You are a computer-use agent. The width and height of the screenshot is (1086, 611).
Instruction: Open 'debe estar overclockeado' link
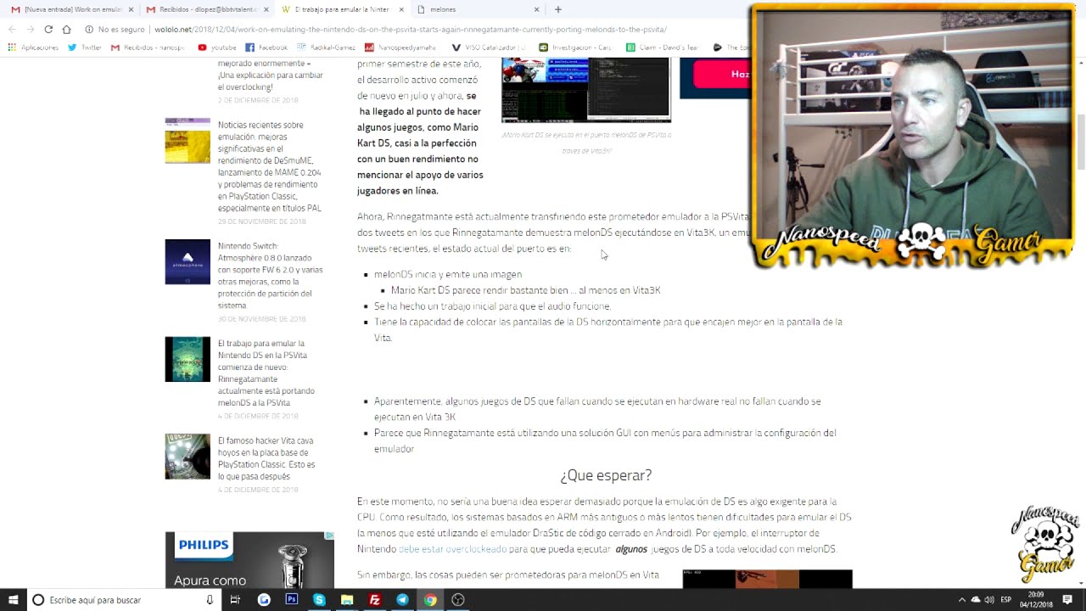tap(452, 549)
